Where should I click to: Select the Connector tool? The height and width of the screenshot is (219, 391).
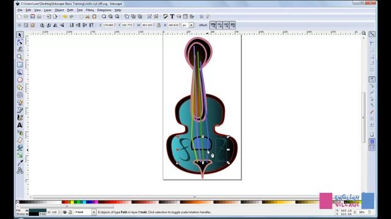20,170
